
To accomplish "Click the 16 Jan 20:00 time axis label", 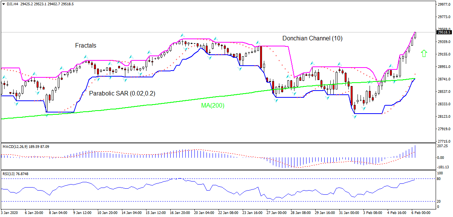I will (x=179, y=213).
